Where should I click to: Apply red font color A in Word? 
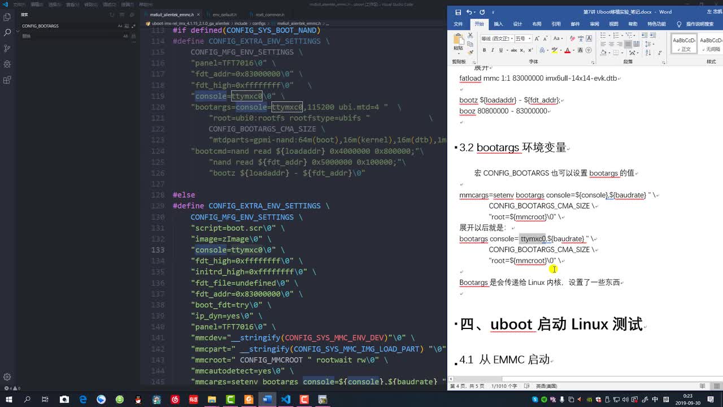[x=568, y=50]
